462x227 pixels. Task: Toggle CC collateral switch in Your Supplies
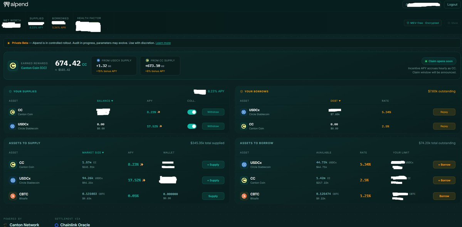192,112
